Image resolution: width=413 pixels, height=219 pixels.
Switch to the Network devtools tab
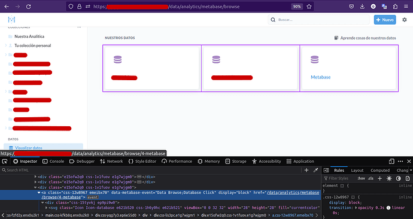point(111,162)
